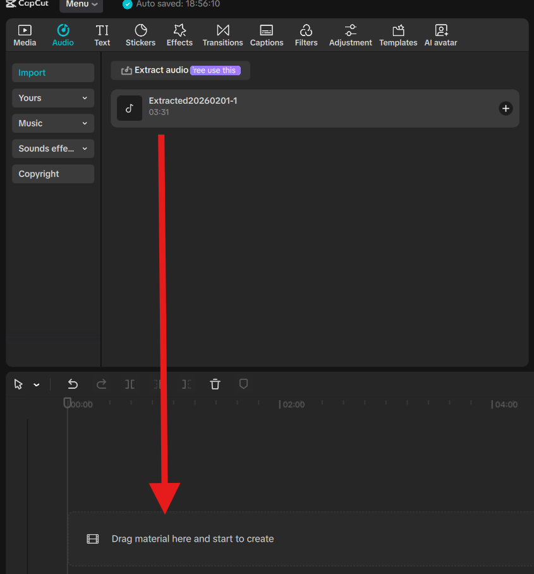This screenshot has height=574, width=534.
Task: Open the Sounds effects dropdown
Action: click(x=53, y=149)
